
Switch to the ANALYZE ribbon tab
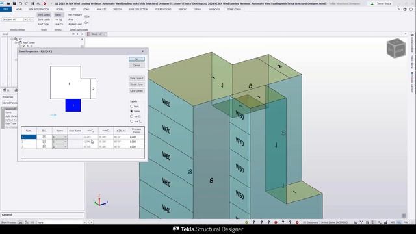coord(101,9)
